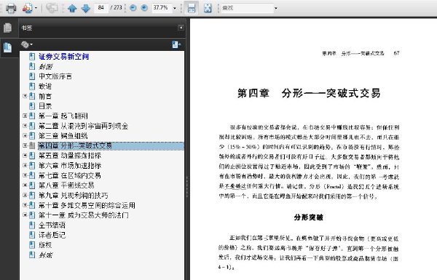Viewport: 437px width, 280px height.
Task: Click the new bookmark icon
Action: click(x=176, y=44)
